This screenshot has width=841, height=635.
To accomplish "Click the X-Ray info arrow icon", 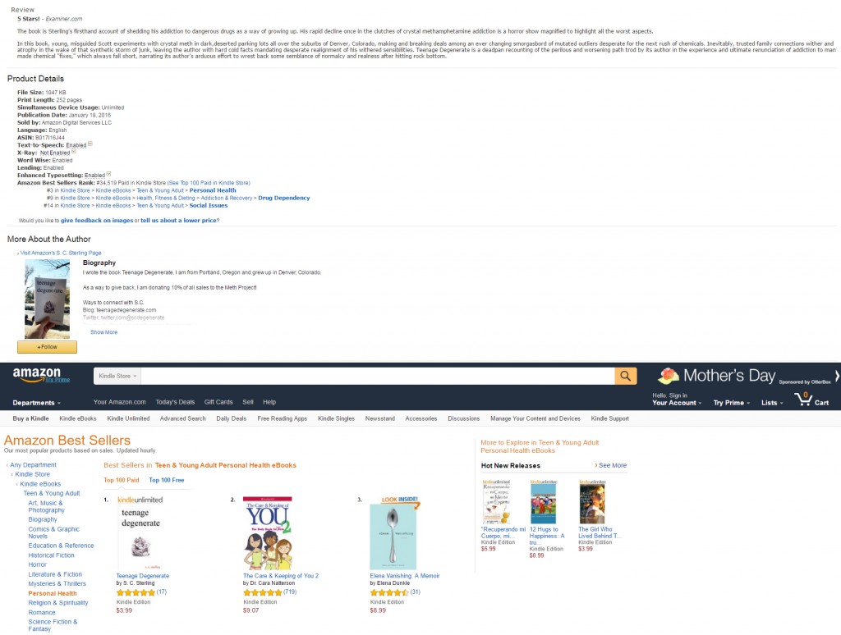I will (x=73, y=151).
